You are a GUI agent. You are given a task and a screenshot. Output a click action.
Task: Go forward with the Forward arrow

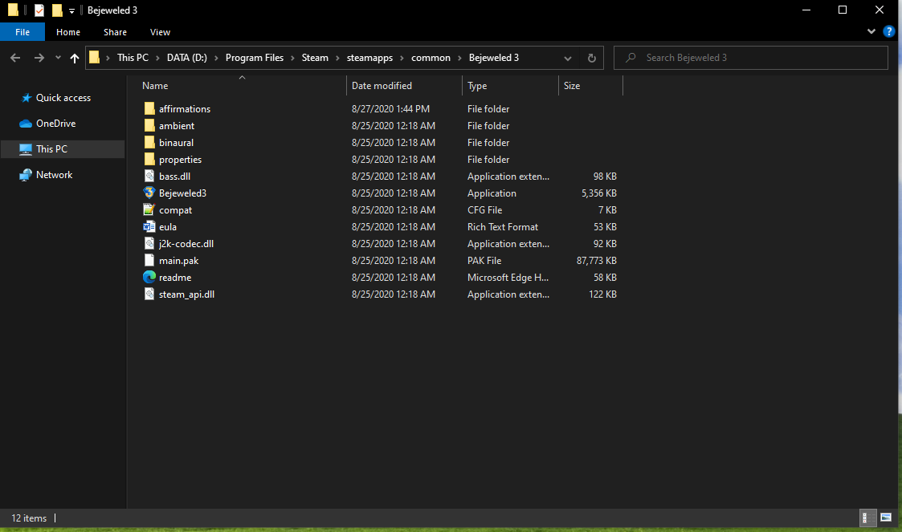[x=39, y=58]
